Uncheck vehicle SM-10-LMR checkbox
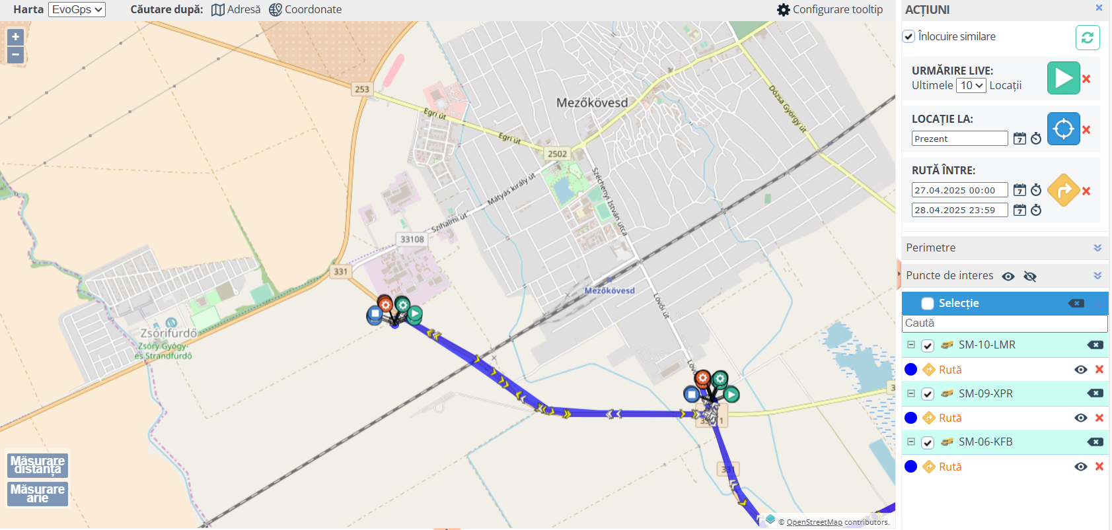The height and width of the screenshot is (530, 1112). pos(928,345)
